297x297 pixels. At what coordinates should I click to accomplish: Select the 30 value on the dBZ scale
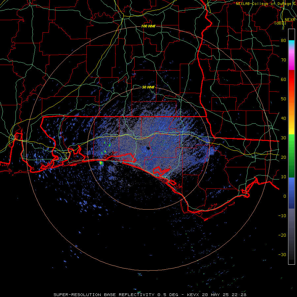coord(283,138)
